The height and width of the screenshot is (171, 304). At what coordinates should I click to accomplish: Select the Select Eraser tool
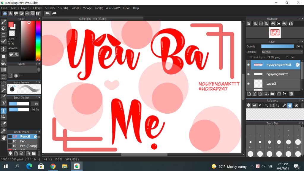coord(4,103)
